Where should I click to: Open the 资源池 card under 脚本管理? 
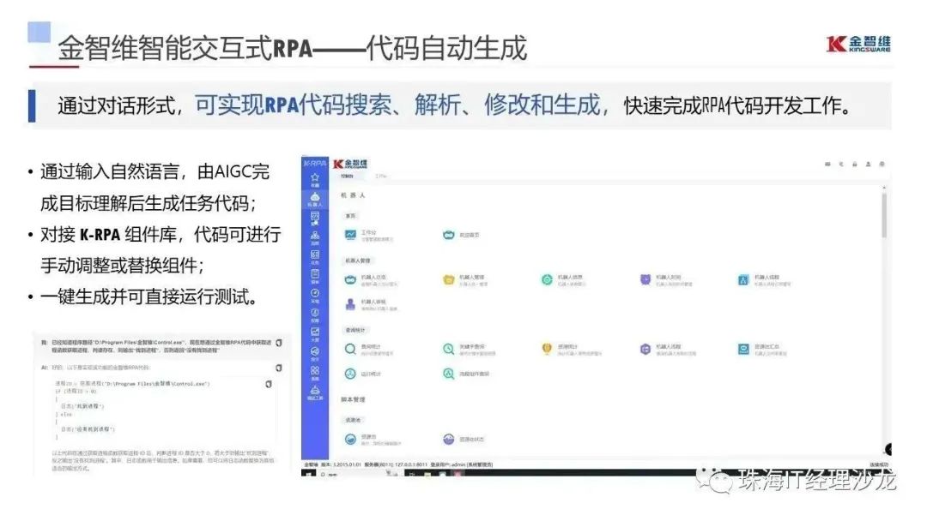[373, 439]
